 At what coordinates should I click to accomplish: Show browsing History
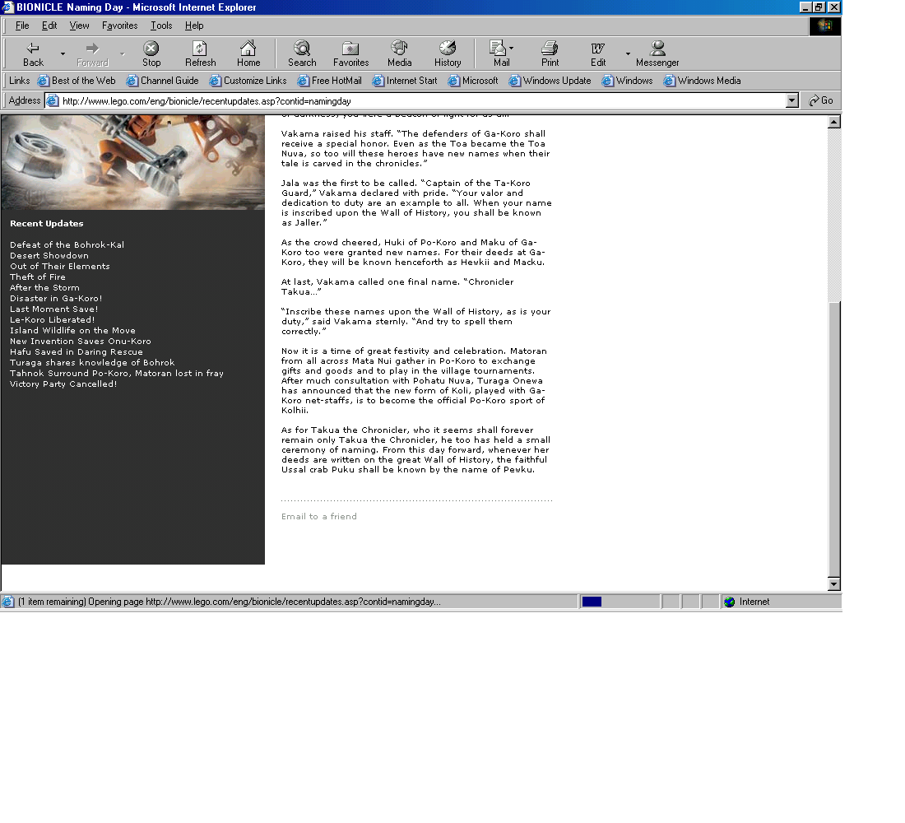448,53
